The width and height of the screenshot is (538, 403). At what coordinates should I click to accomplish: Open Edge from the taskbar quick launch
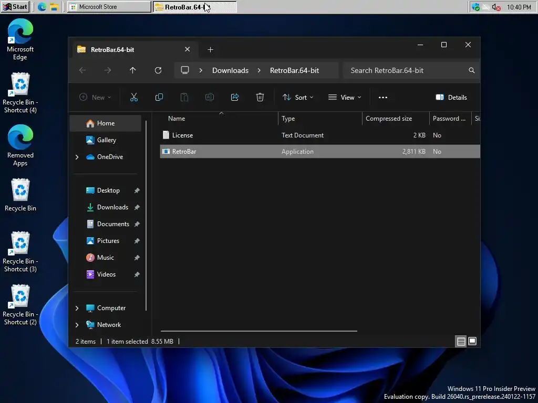click(42, 7)
